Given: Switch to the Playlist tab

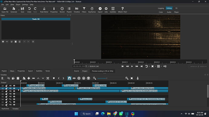Looking at the screenshot, I should coord(4,71).
